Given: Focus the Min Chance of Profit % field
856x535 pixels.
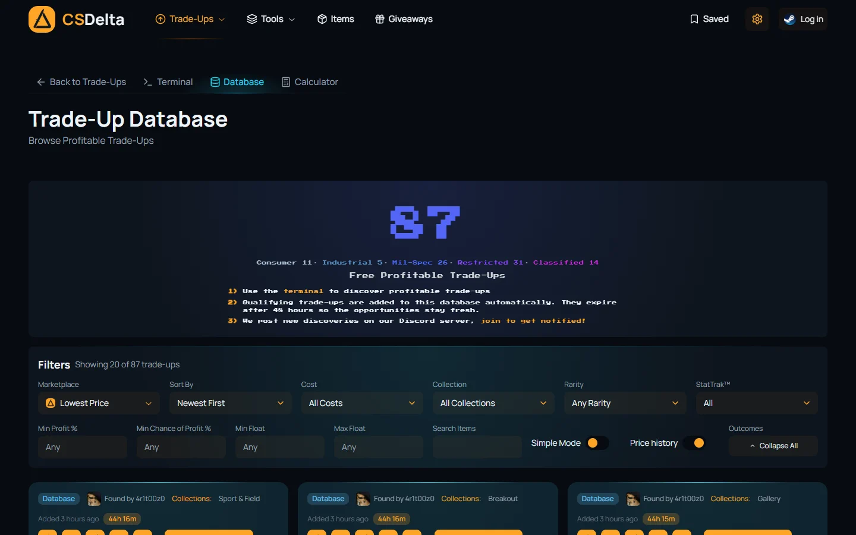Looking at the screenshot, I should click(181, 447).
